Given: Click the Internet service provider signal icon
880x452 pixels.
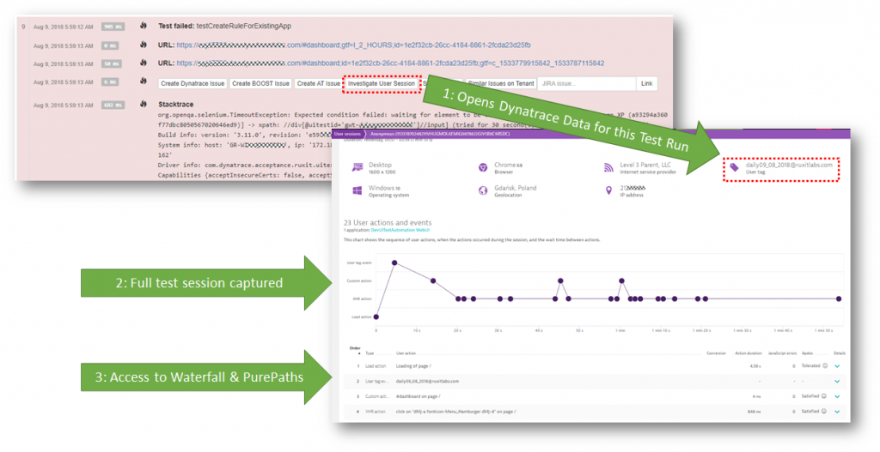Looking at the screenshot, I should pos(608,167).
